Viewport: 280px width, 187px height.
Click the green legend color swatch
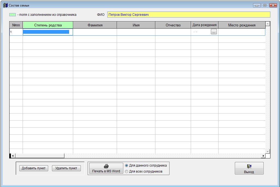[13, 15]
